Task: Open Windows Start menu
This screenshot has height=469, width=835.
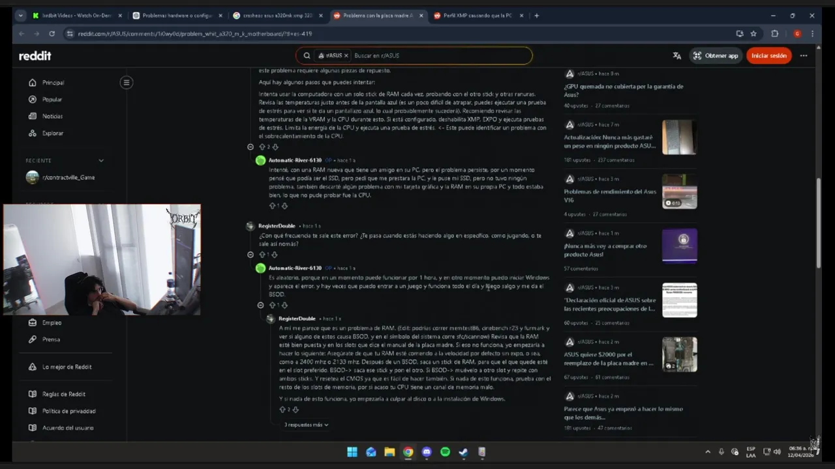Action: (x=352, y=452)
